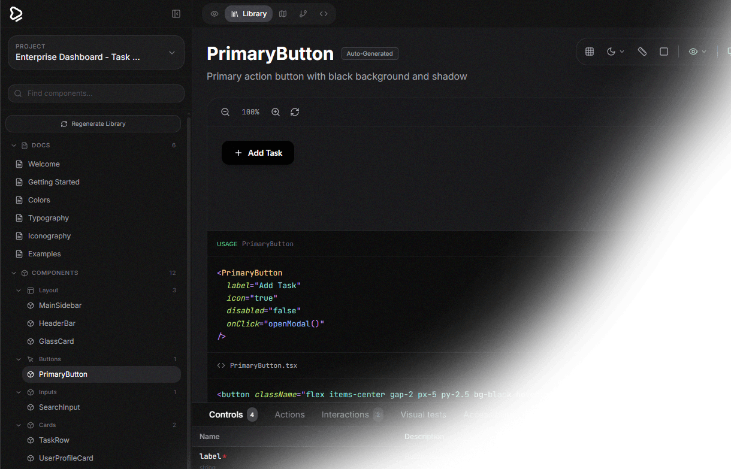The image size is (731, 469).
Task: Switch to the Actions tab
Action: coord(289,414)
